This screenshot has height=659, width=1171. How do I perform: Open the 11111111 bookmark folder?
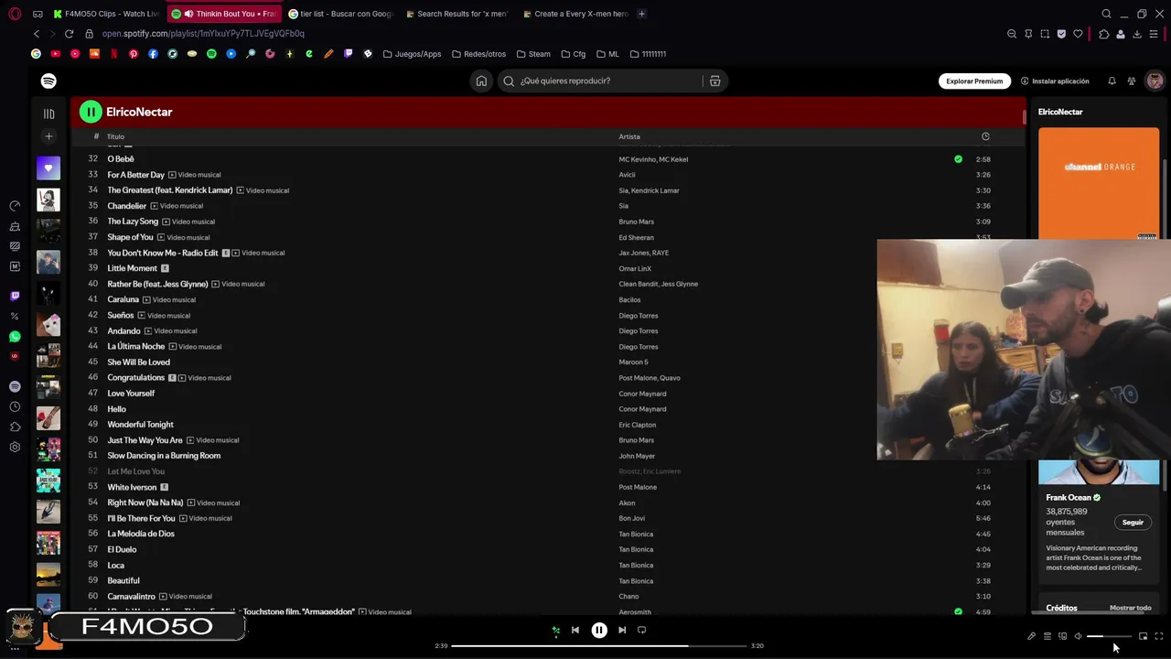[648, 54]
